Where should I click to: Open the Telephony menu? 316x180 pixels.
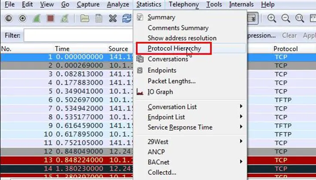point(184,5)
